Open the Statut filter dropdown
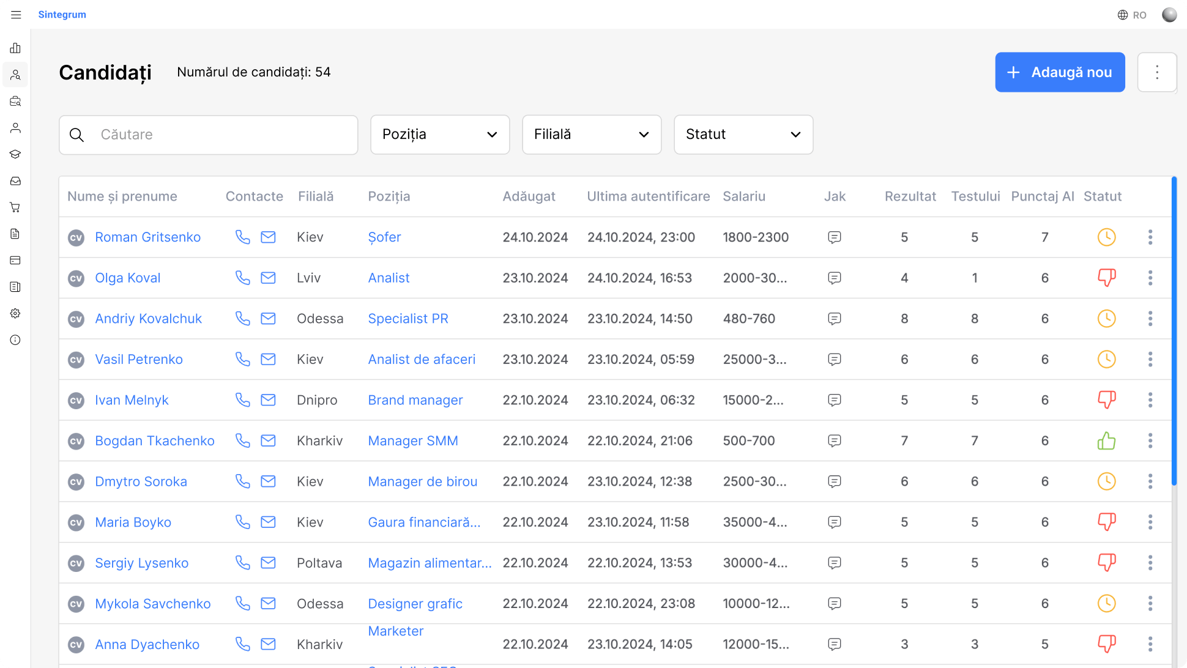 pos(743,135)
